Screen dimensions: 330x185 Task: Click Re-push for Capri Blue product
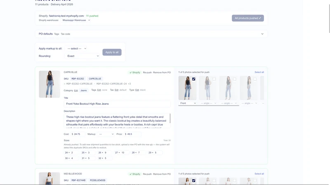pos(147,72)
